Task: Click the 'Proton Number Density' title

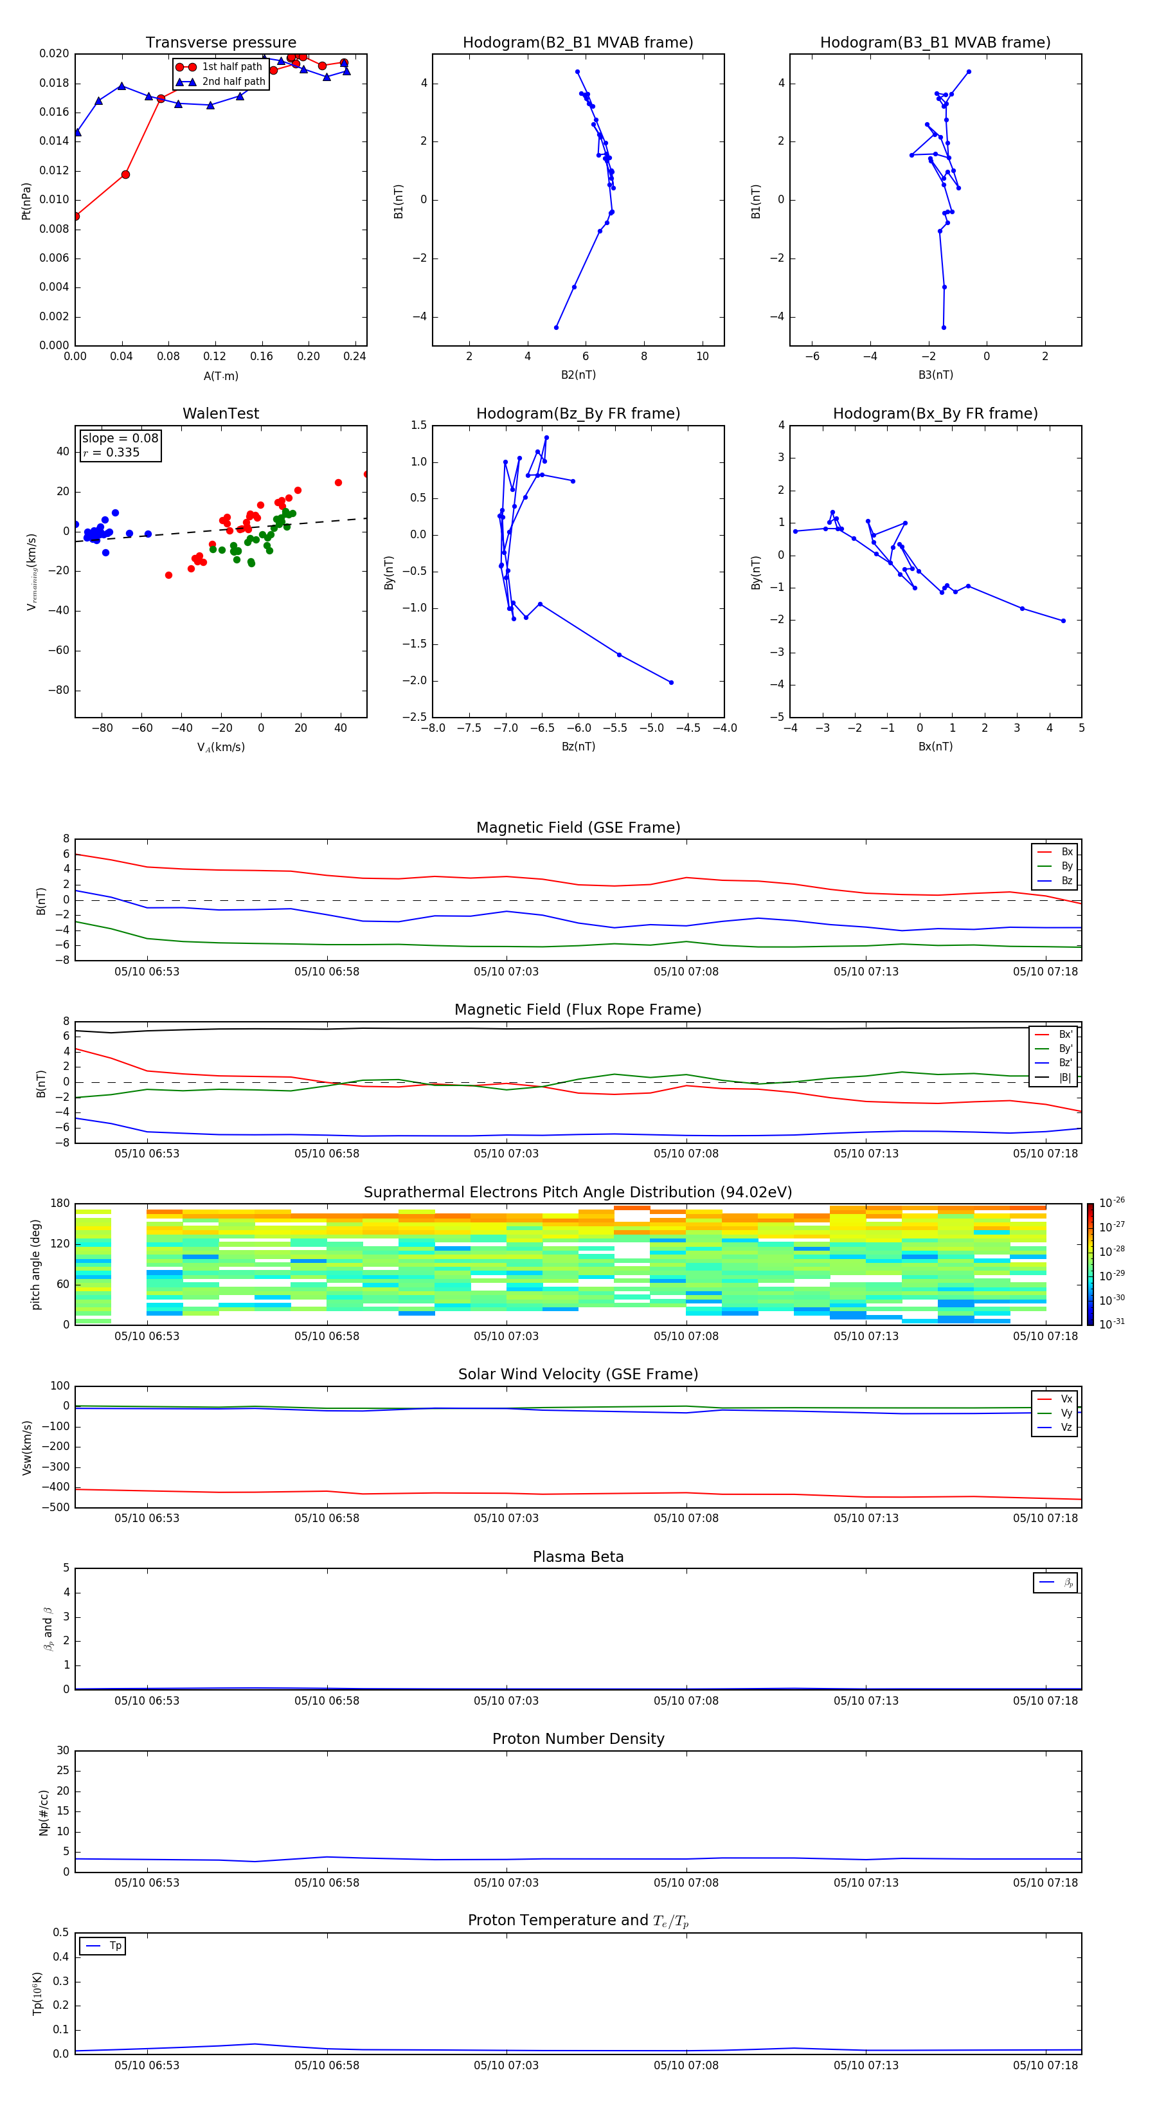Action: click(x=578, y=1739)
